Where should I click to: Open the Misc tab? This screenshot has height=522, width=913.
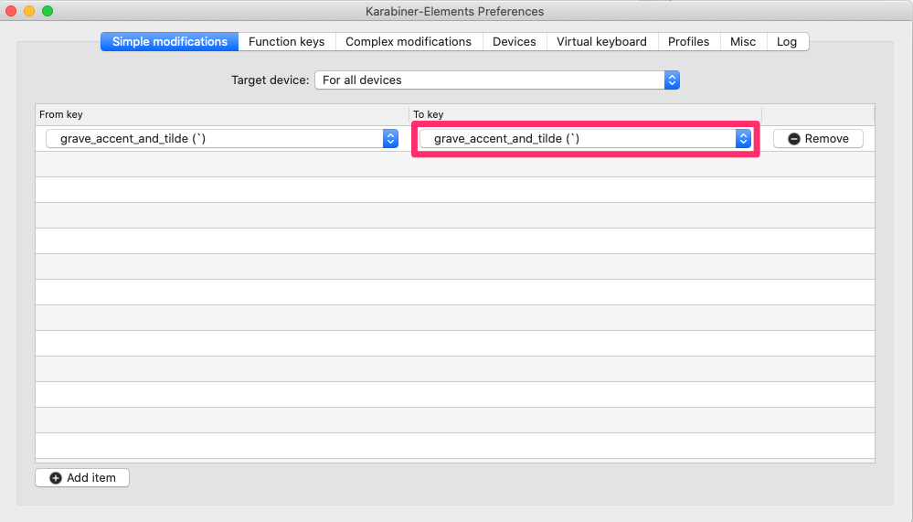(743, 42)
